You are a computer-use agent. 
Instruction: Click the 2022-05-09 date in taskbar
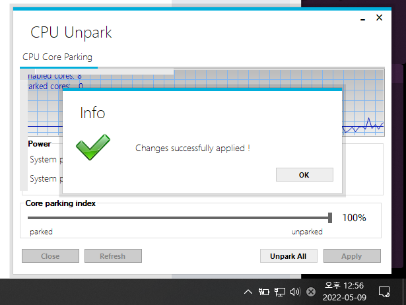(345, 298)
